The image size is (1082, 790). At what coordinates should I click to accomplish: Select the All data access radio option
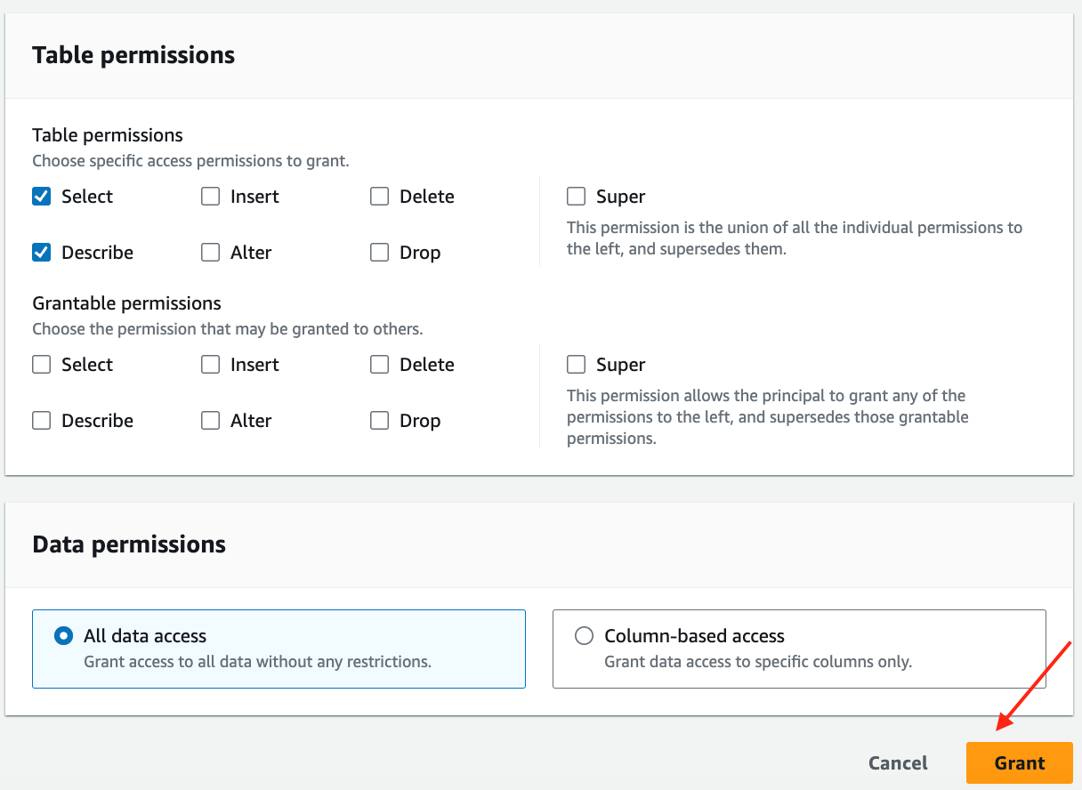pos(63,636)
